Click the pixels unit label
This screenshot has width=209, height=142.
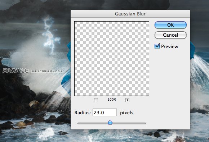click(x=126, y=113)
